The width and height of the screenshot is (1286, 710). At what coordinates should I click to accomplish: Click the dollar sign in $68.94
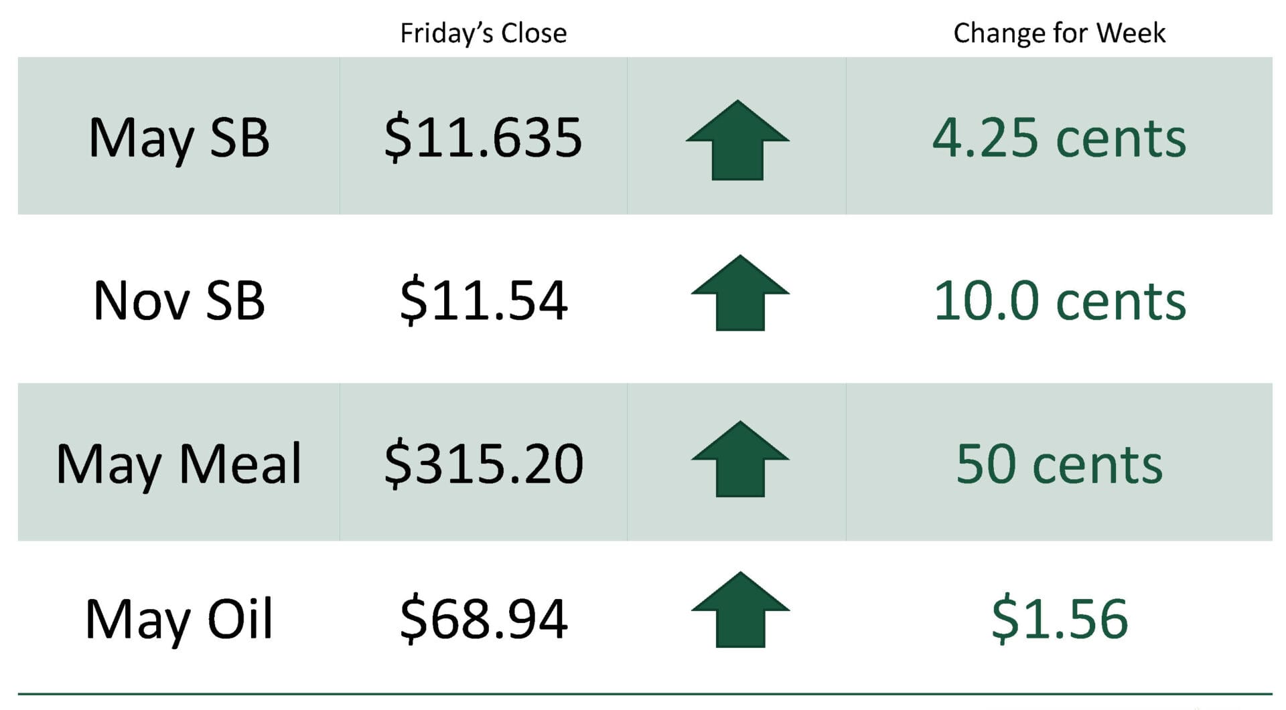coord(413,620)
